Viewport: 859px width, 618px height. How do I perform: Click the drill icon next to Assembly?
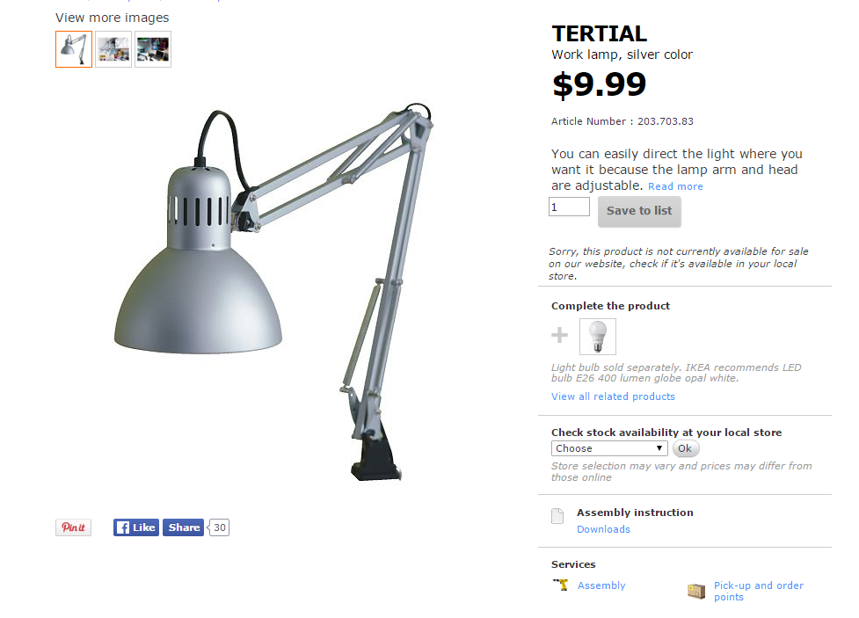coord(560,585)
